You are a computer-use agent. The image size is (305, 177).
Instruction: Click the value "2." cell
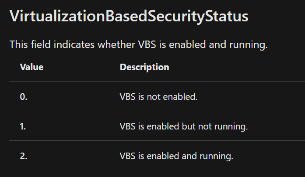point(24,156)
